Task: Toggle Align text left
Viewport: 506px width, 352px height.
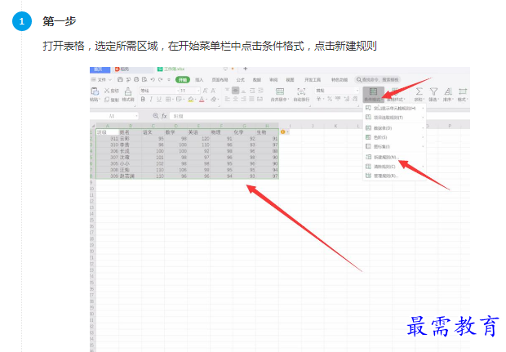Action: [x=228, y=99]
